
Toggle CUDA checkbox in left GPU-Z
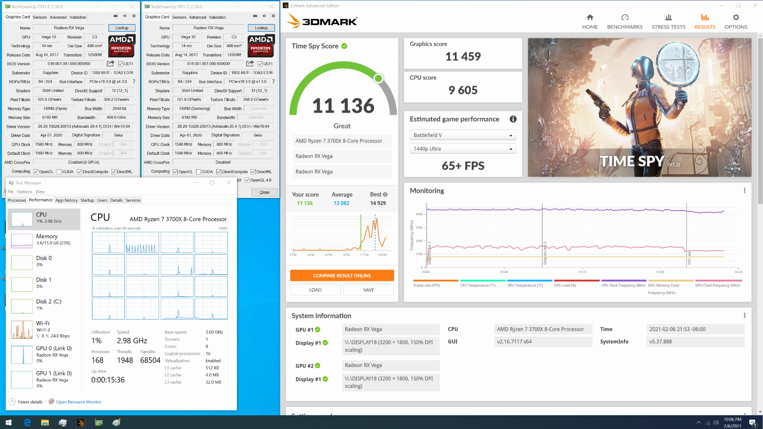[x=59, y=172]
